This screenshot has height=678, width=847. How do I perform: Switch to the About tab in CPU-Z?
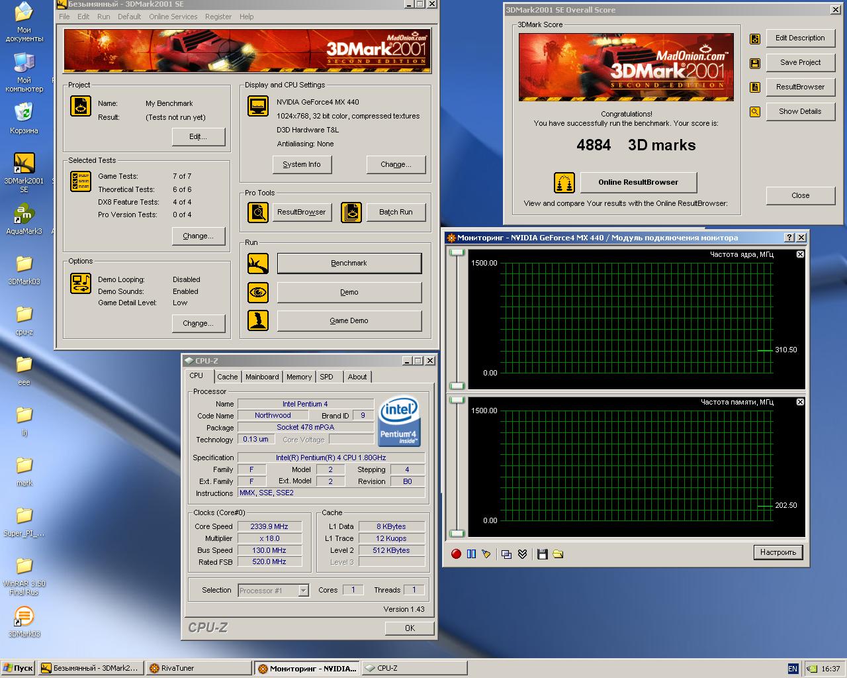357,377
